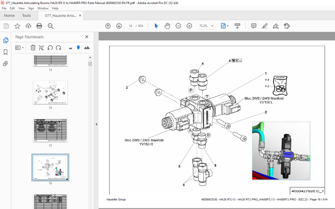Select page 15 thumbnail
The height and width of the screenshot is (209, 335).
pyautogui.click(x=50, y=130)
